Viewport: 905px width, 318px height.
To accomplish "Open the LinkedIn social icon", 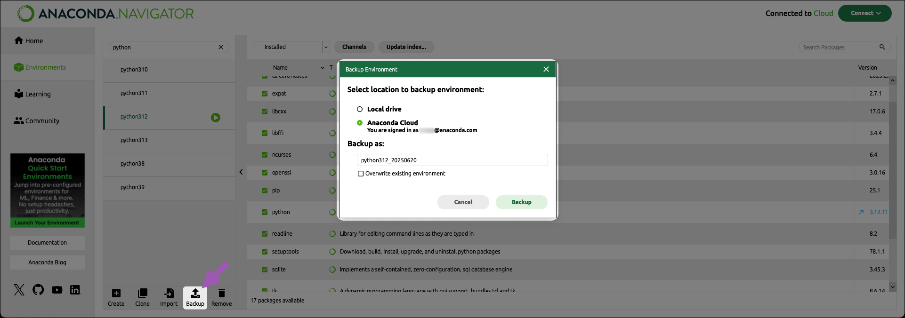I will (x=75, y=290).
